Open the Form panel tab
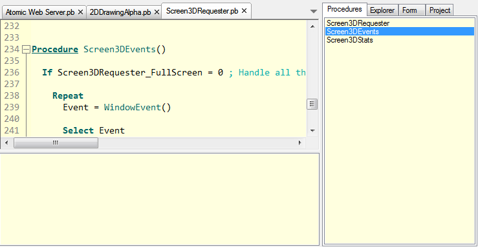Image resolution: width=478 pixels, height=247 pixels. click(x=409, y=10)
